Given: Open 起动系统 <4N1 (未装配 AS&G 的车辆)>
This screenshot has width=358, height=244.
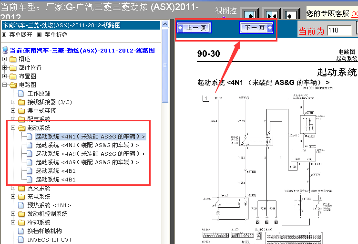Looking at the screenshot, I should [x=91, y=137].
